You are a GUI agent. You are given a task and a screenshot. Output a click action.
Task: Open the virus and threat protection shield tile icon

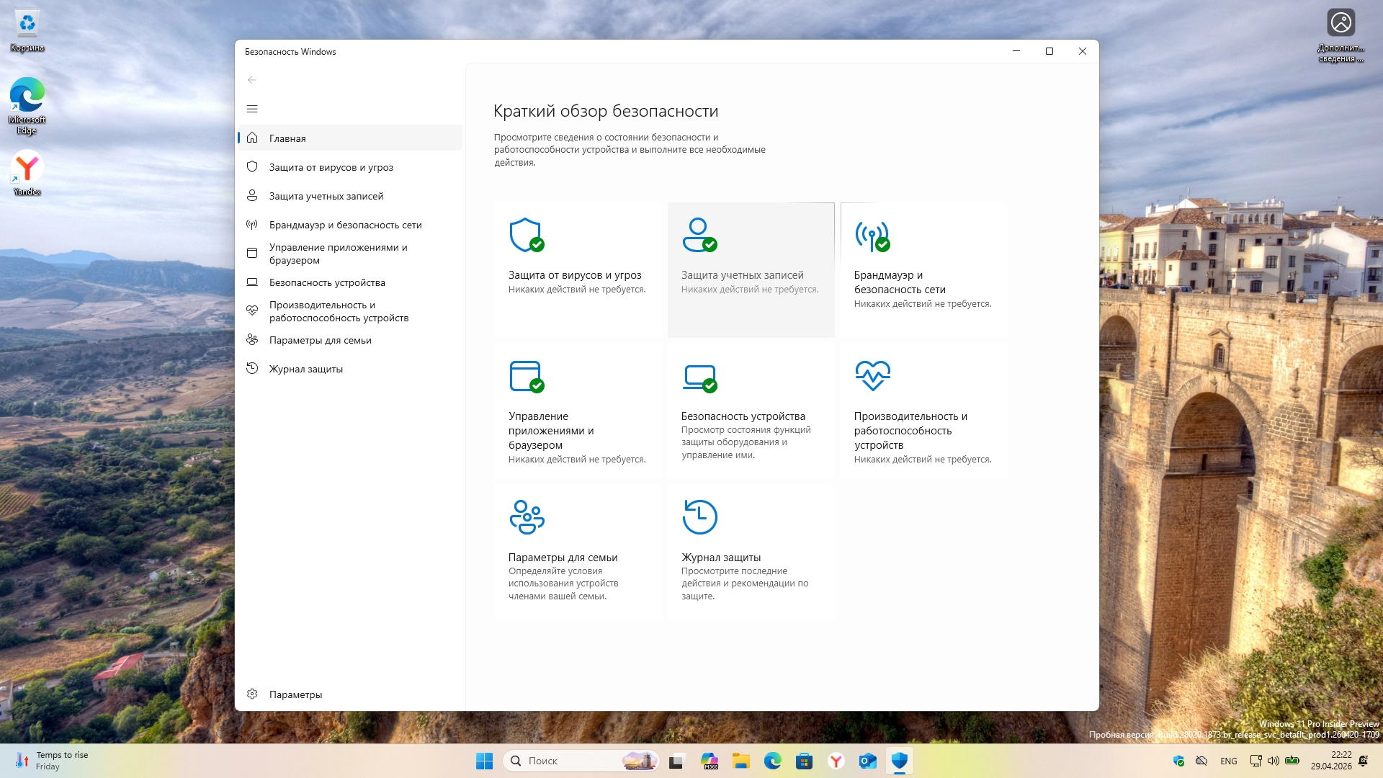click(x=526, y=235)
